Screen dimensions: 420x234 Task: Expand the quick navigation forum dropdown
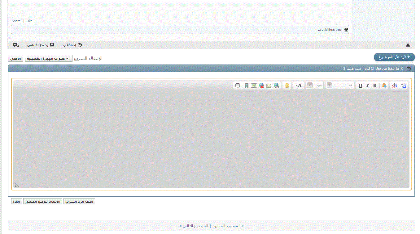coord(49,59)
